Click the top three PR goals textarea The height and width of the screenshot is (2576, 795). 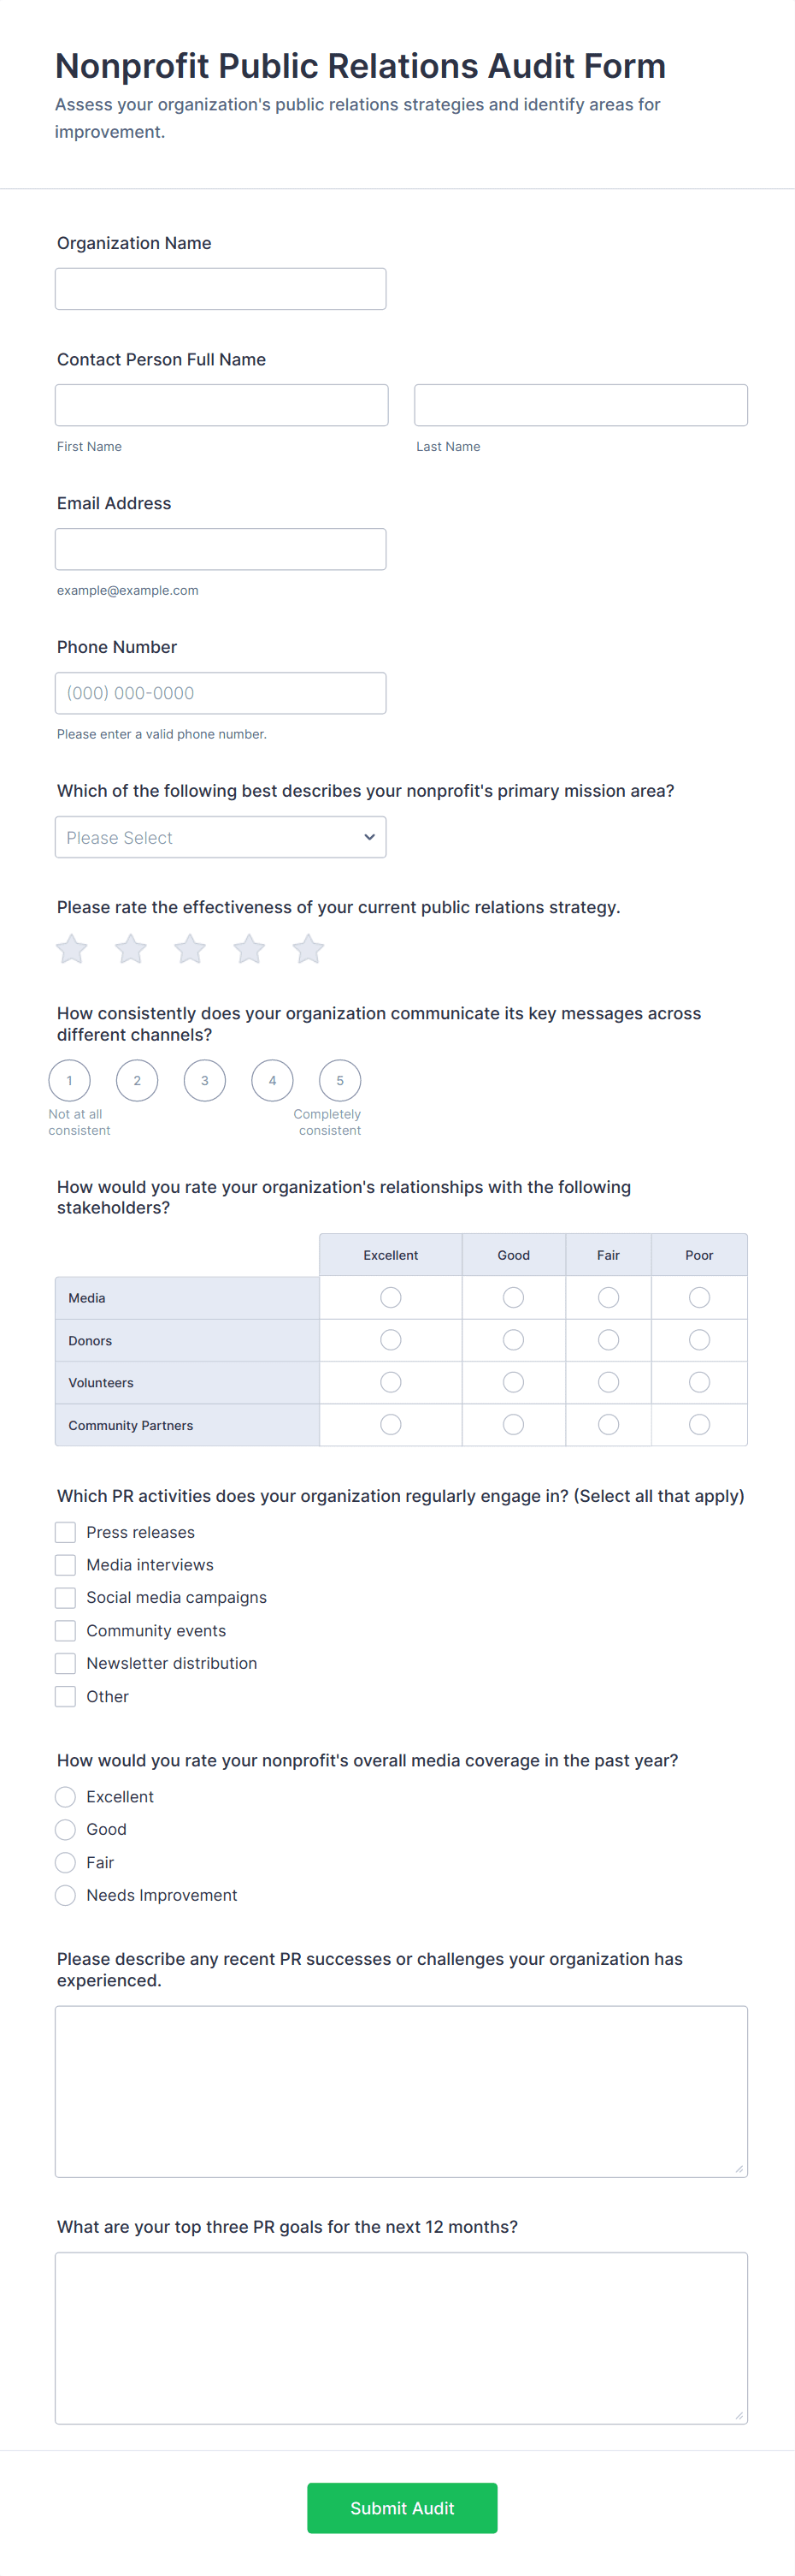click(401, 2337)
